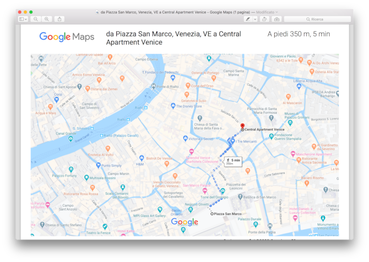The height and width of the screenshot is (262, 369).
Task: Click the zoom in magnifier icon
Action: coord(47,19)
